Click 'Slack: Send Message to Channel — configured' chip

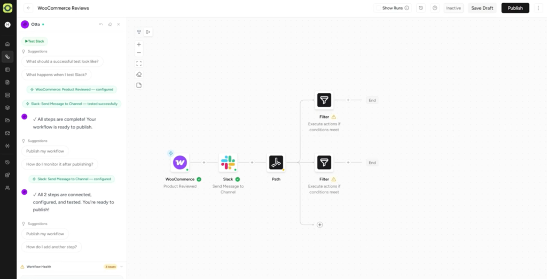[x=72, y=179]
